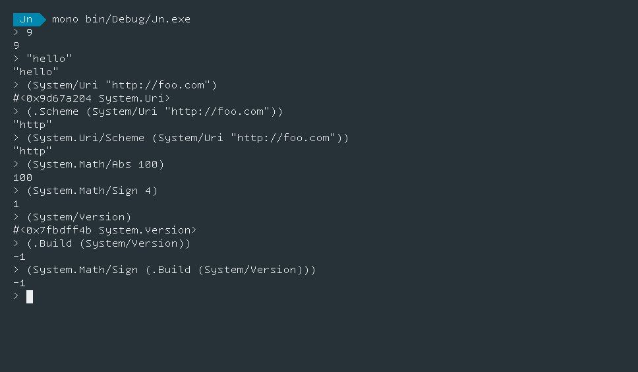Screen dimensions: 638x372
Task: Select the "http" output below the (.Scheme command
Action: (x=32, y=125)
